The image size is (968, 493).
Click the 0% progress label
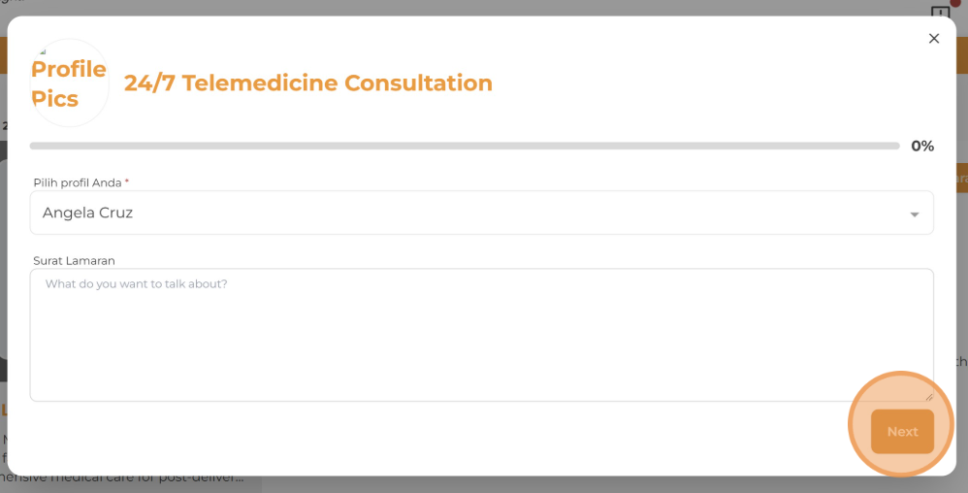[x=922, y=147]
